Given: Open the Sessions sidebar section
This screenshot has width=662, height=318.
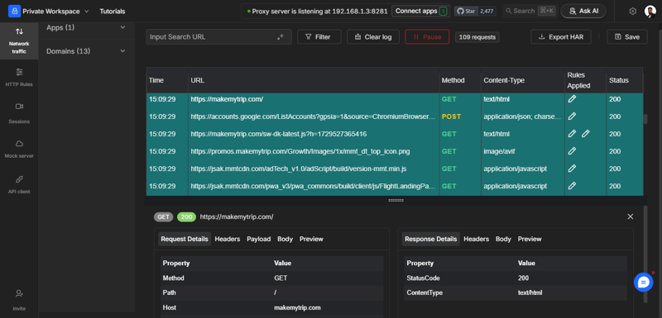Looking at the screenshot, I should tap(19, 113).
